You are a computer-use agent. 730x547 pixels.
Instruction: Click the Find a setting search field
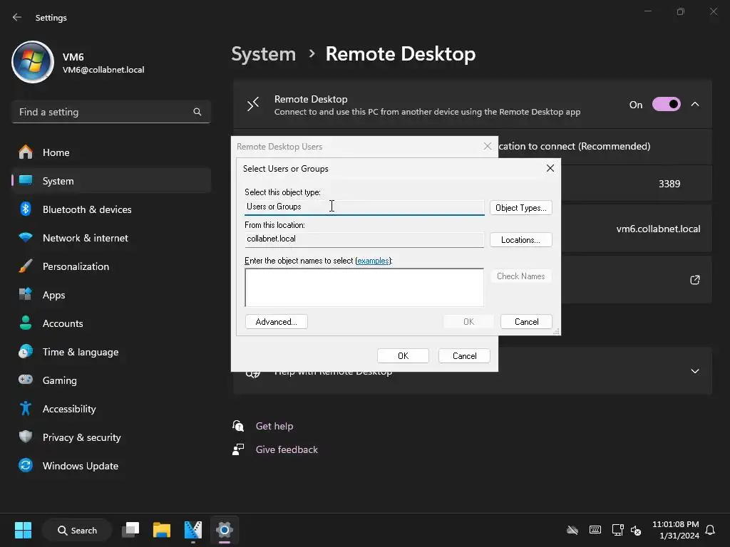click(x=110, y=112)
